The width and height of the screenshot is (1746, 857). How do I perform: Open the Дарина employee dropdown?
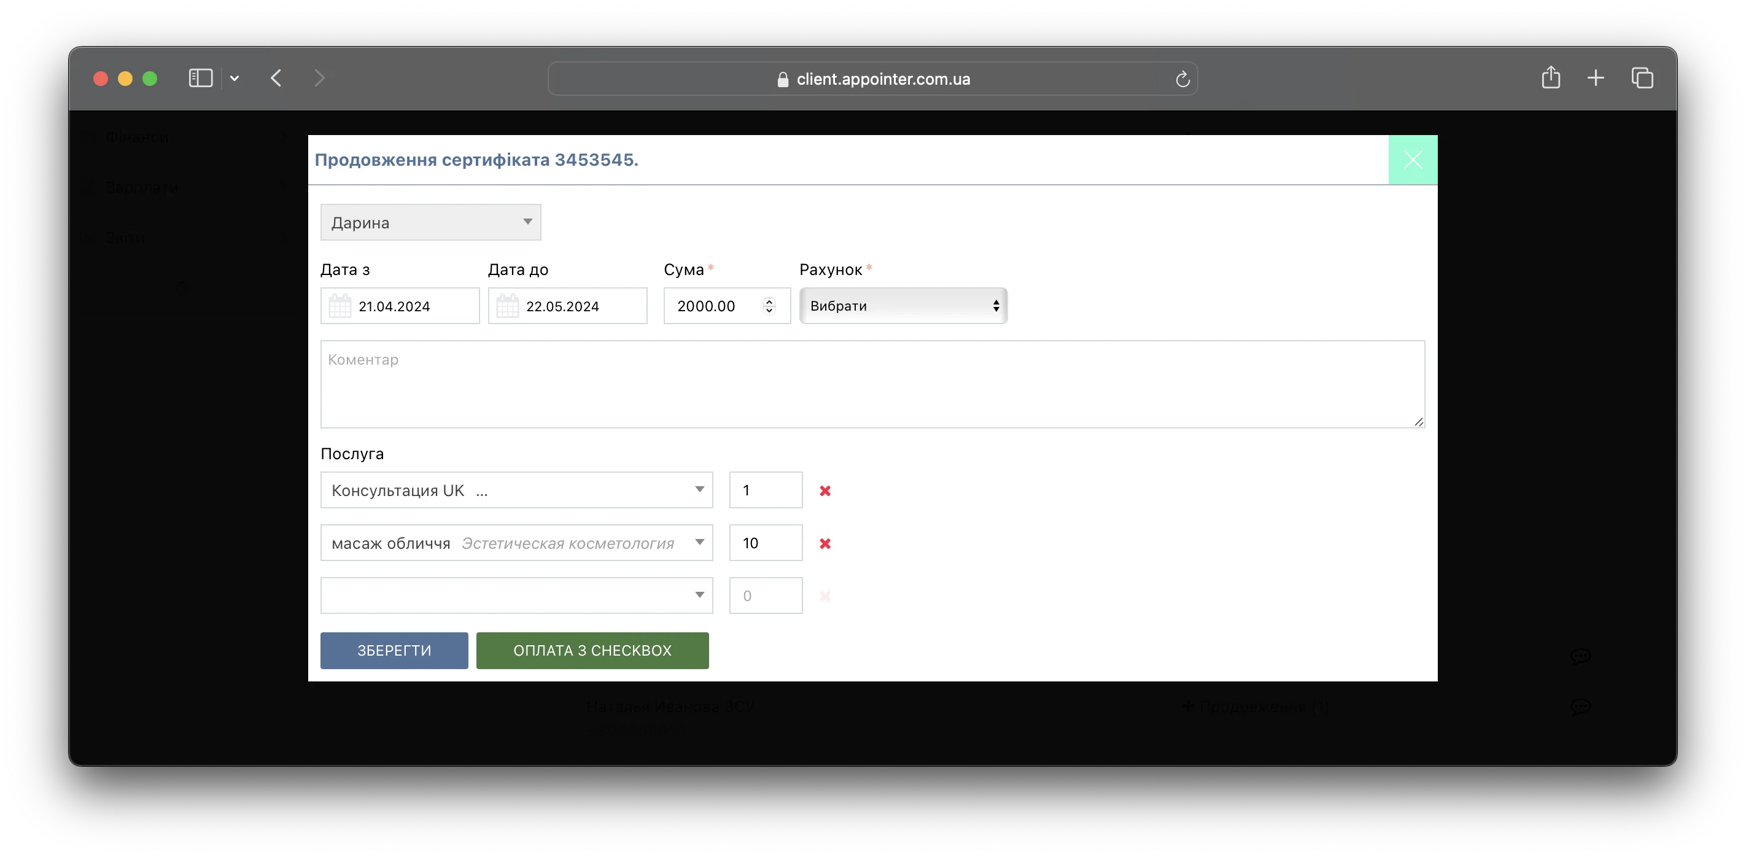click(x=430, y=222)
